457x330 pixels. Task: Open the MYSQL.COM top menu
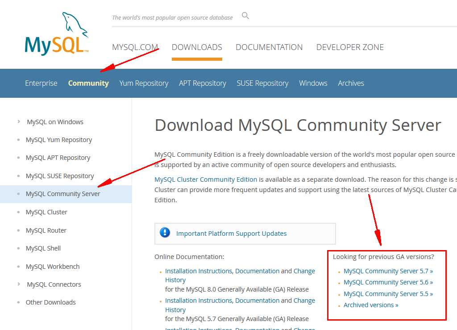[x=135, y=47]
